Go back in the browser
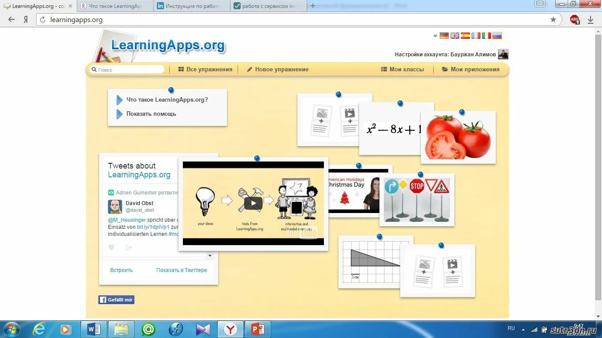Image resolution: width=602 pixels, height=338 pixels. tap(11, 19)
